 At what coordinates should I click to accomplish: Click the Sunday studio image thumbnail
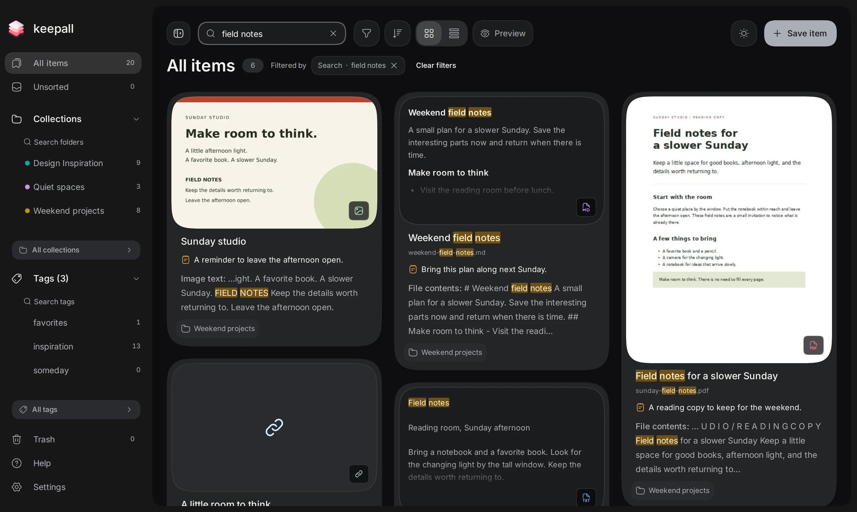pyautogui.click(x=274, y=163)
